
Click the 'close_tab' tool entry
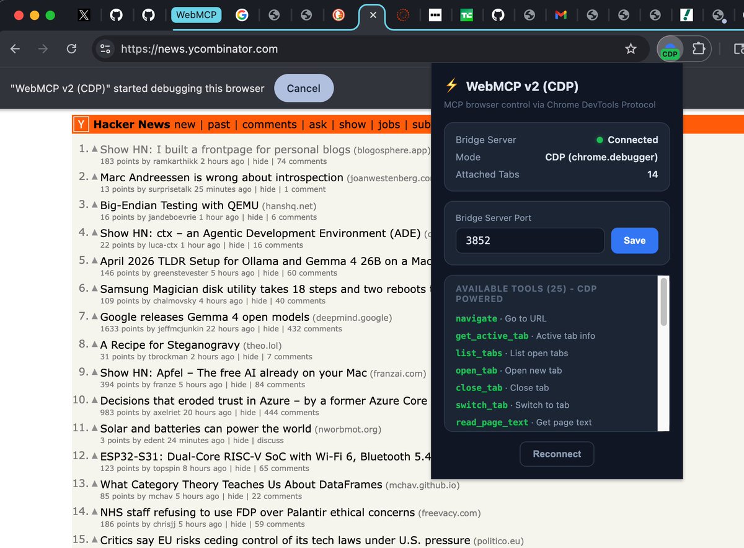click(x=502, y=388)
